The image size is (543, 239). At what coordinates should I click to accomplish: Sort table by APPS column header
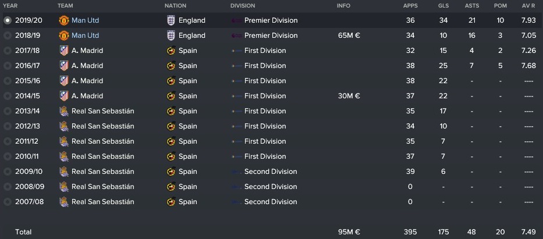click(x=410, y=6)
